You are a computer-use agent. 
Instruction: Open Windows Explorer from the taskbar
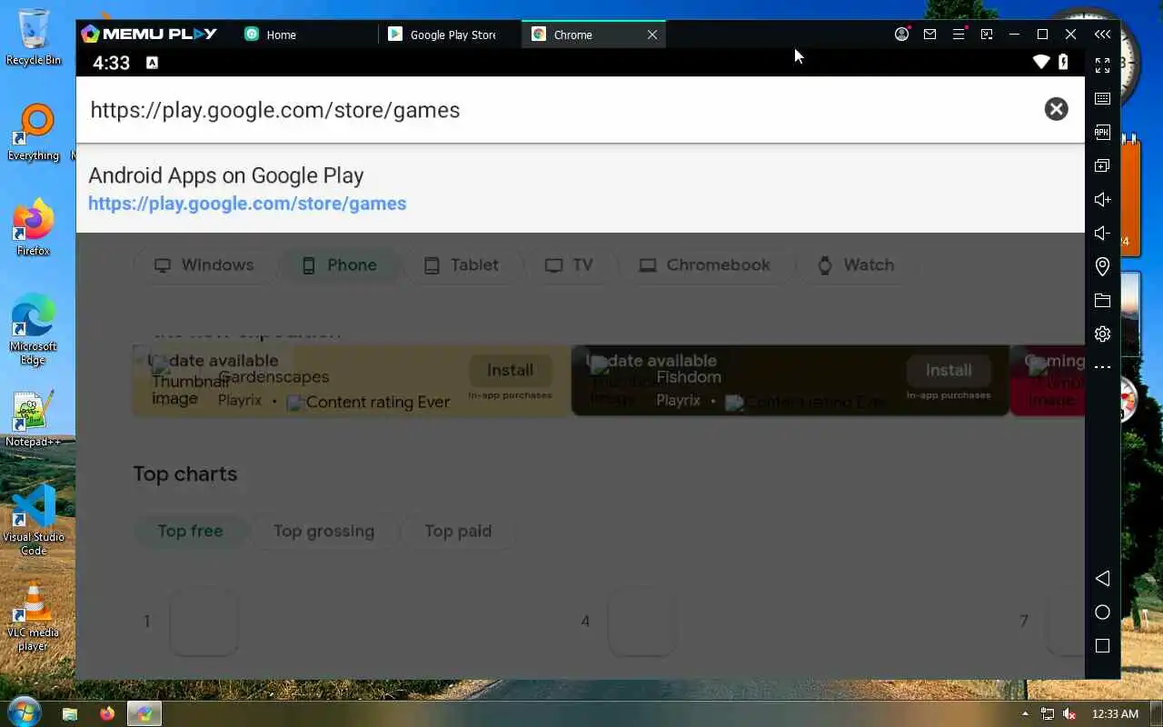(x=70, y=713)
